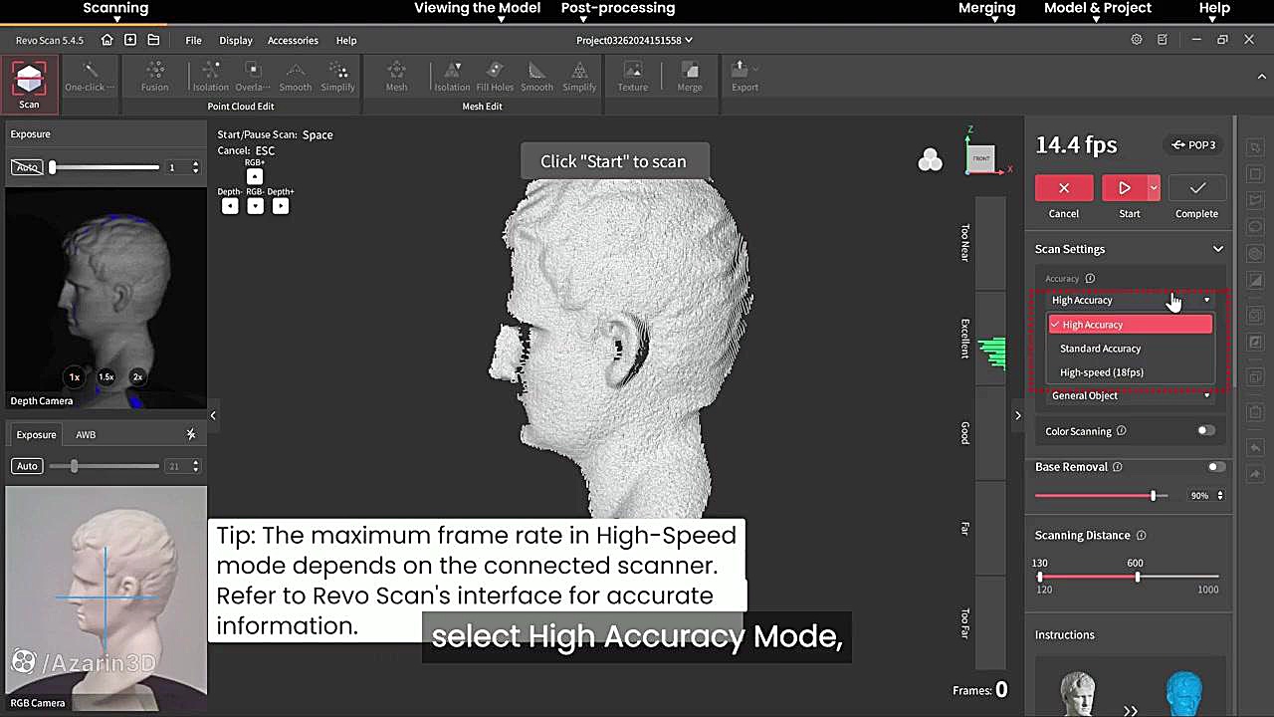Screen dimensions: 1274x717
Task: Select the 2x depth camera zoom
Action: (x=137, y=377)
